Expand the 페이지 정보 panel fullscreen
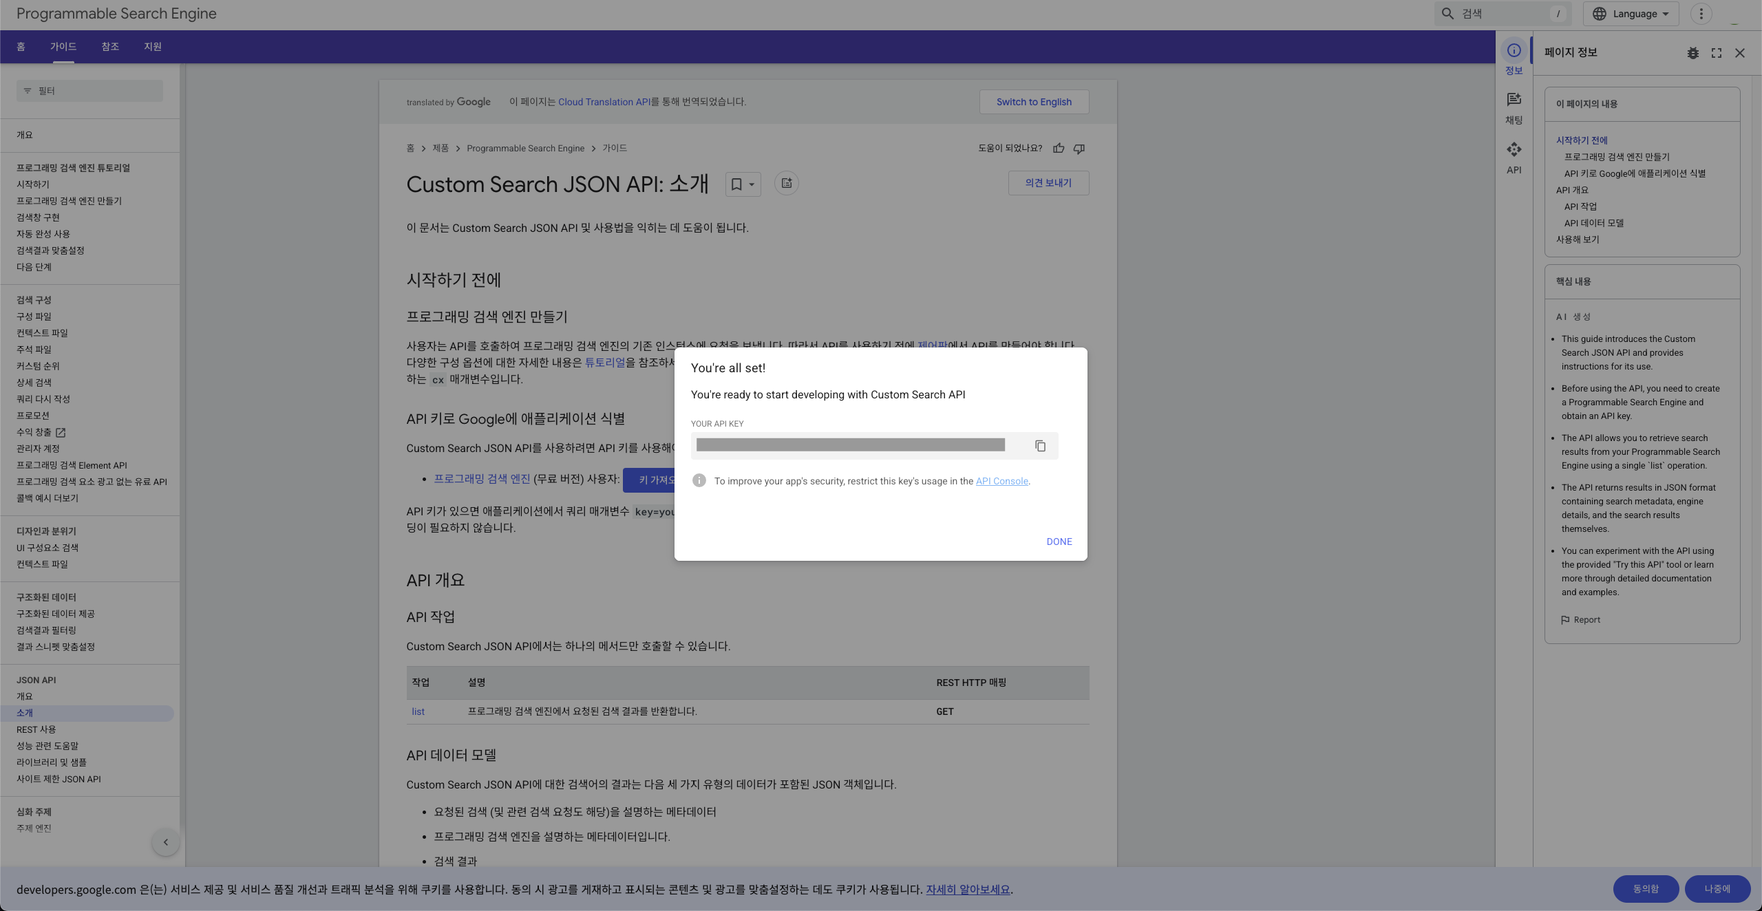Image resolution: width=1762 pixels, height=911 pixels. (1717, 53)
